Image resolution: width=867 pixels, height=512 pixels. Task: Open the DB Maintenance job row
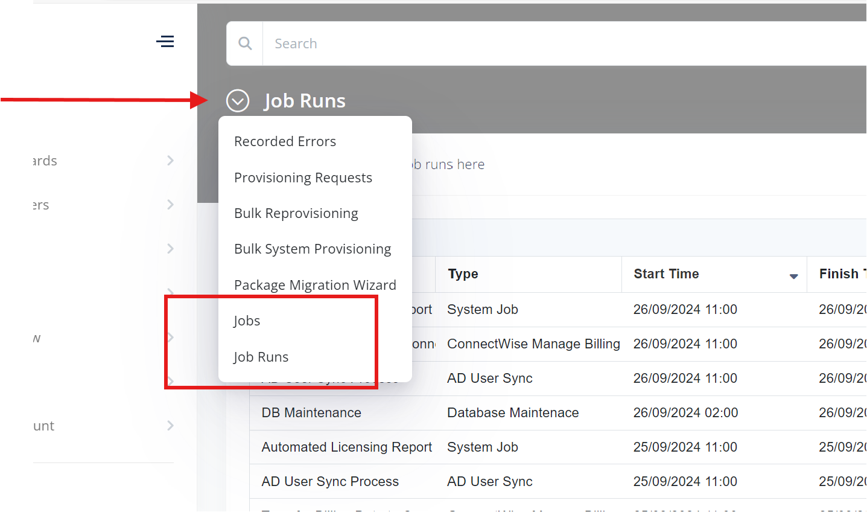(311, 412)
